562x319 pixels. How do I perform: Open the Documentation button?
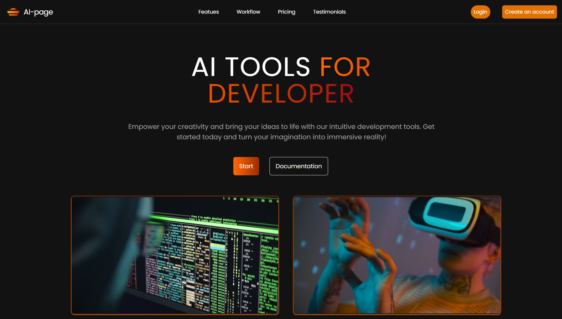(298, 166)
